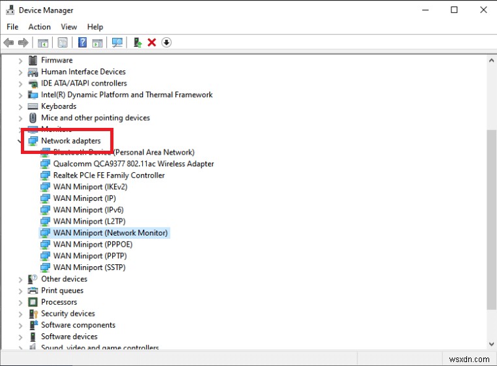Image resolution: width=497 pixels, height=366 pixels.
Task: Click the Firmware category icon
Action: (33, 60)
